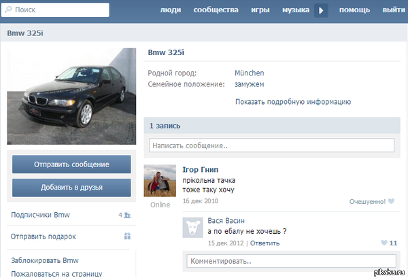Click the subscriber count 4

(x=120, y=215)
